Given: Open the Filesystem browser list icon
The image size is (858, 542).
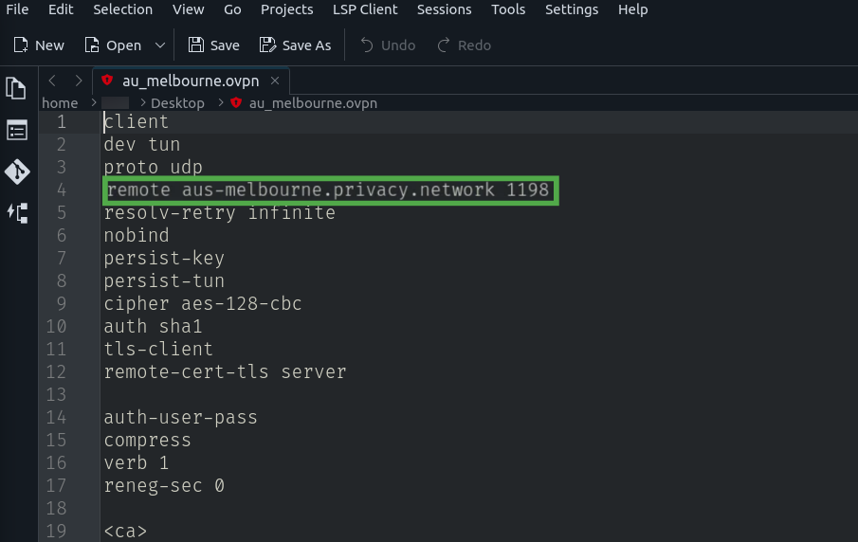Looking at the screenshot, I should pos(17,131).
